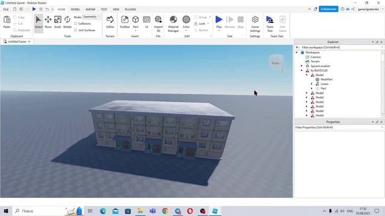Switch to the VIEW tab
Screen dimensions: 385x216
click(x=116, y=10)
